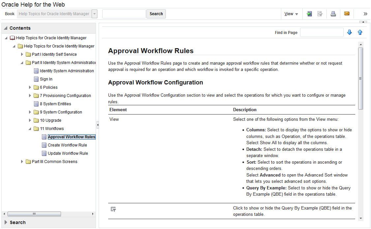Click the Create Workflow Rule page icon
Image resolution: width=371 pixels, height=229 pixels.
pyautogui.click(x=44, y=145)
